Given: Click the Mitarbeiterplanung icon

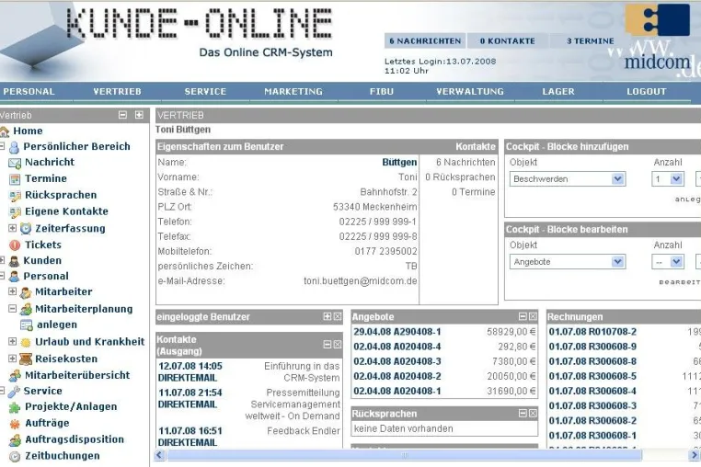Looking at the screenshot, I should (x=26, y=309).
